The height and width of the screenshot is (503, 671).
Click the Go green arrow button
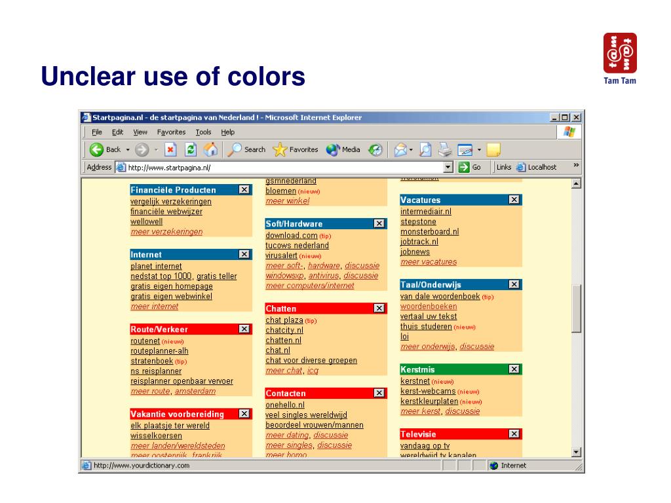[469, 167]
